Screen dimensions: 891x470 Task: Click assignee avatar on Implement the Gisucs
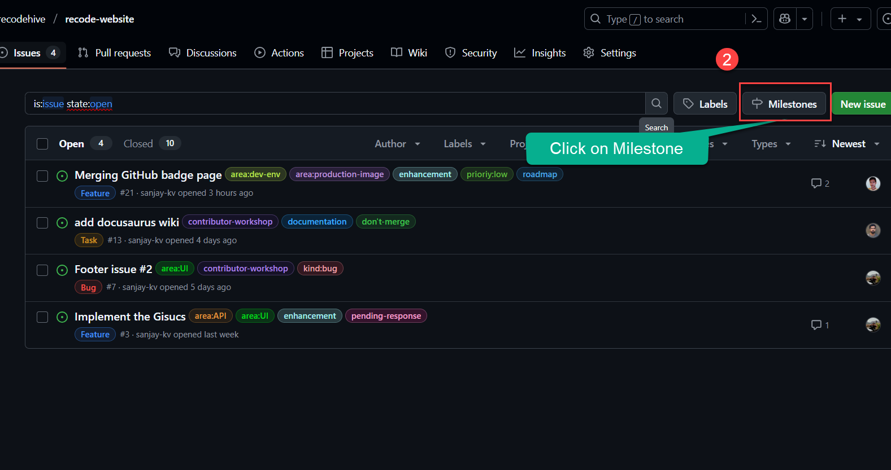click(x=873, y=324)
